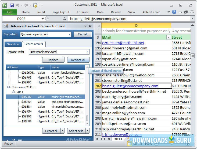The height and width of the screenshot is (149, 197).
Task: Click cell david.finneran@gmail.com
Action: 136,48
